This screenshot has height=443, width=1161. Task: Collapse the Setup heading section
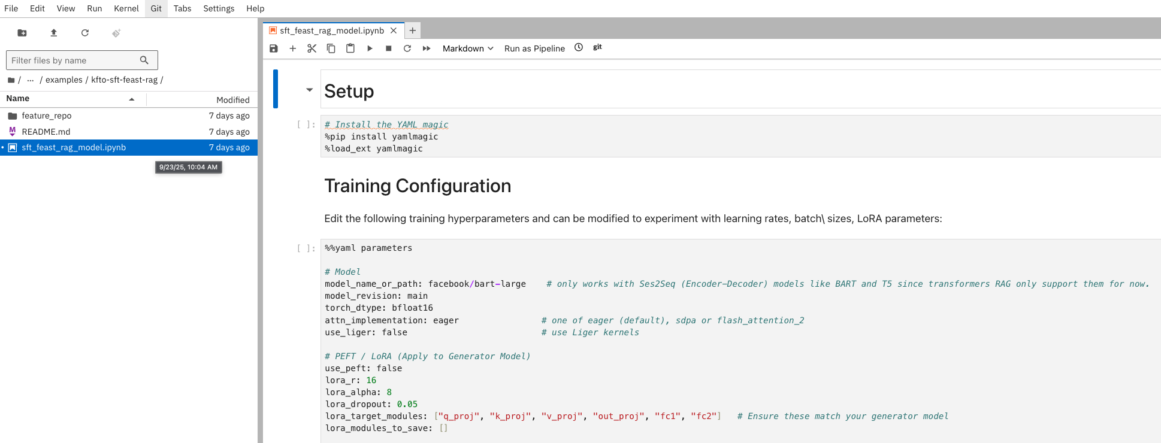(x=309, y=90)
